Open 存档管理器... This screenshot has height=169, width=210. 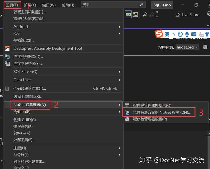coord(63,40)
